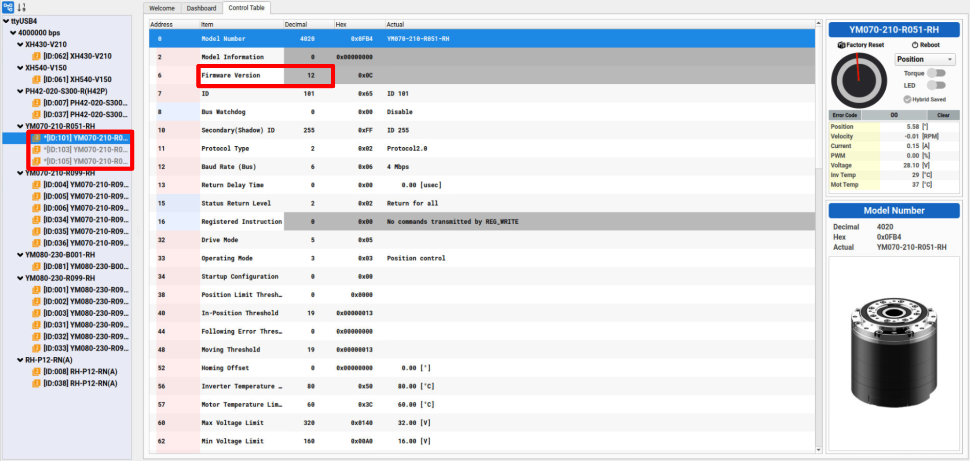The width and height of the screenshot is (970, 461).
Task: Click icon of ID:034 YM070-210-R09
Action: (36, 219)
